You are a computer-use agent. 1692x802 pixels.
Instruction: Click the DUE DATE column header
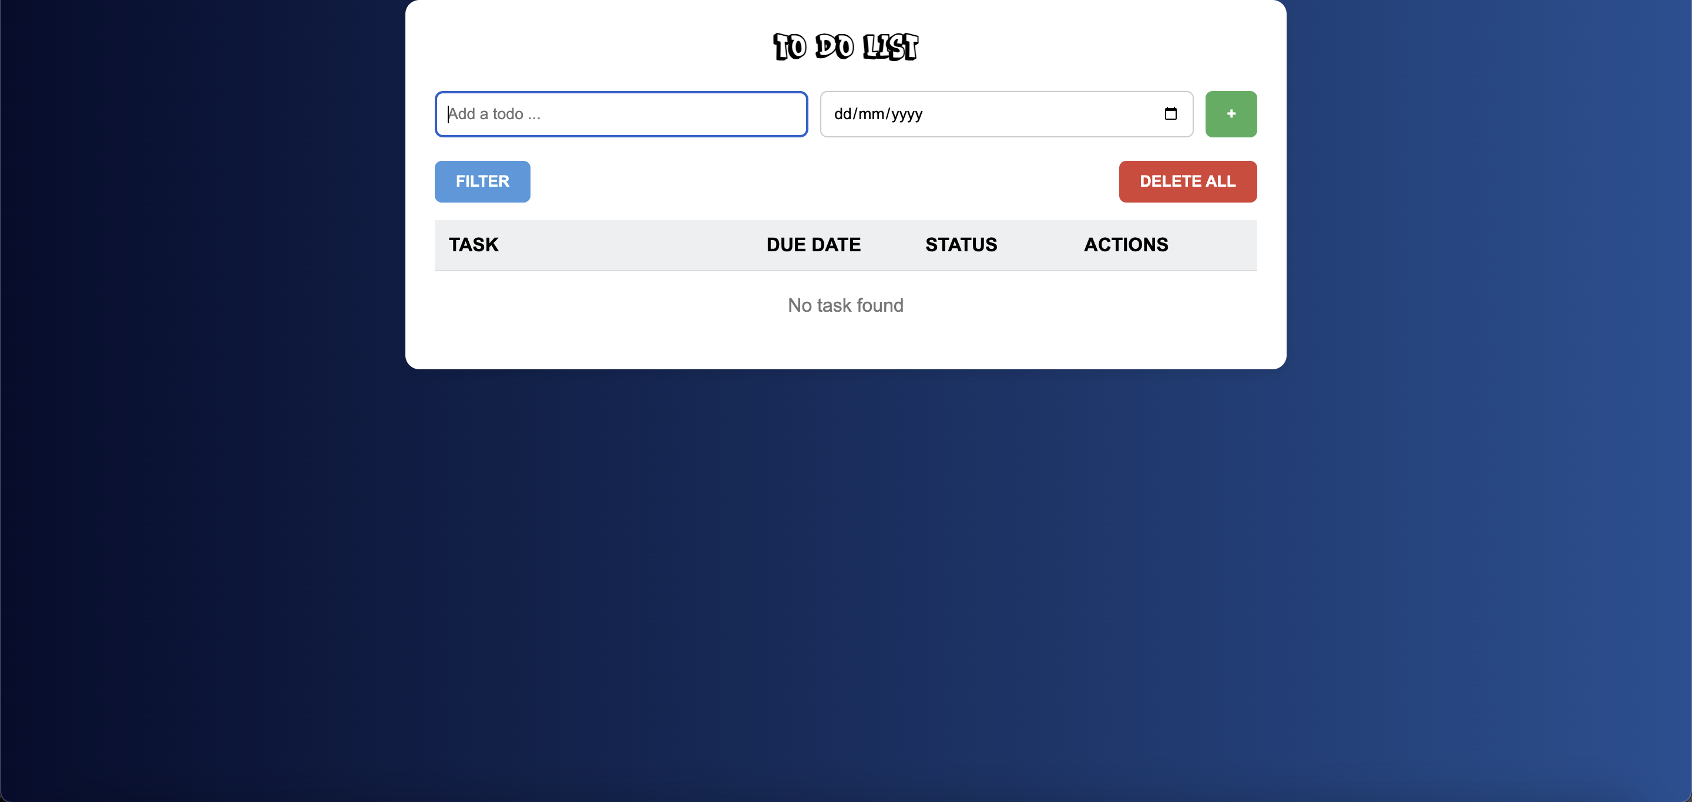813,245
